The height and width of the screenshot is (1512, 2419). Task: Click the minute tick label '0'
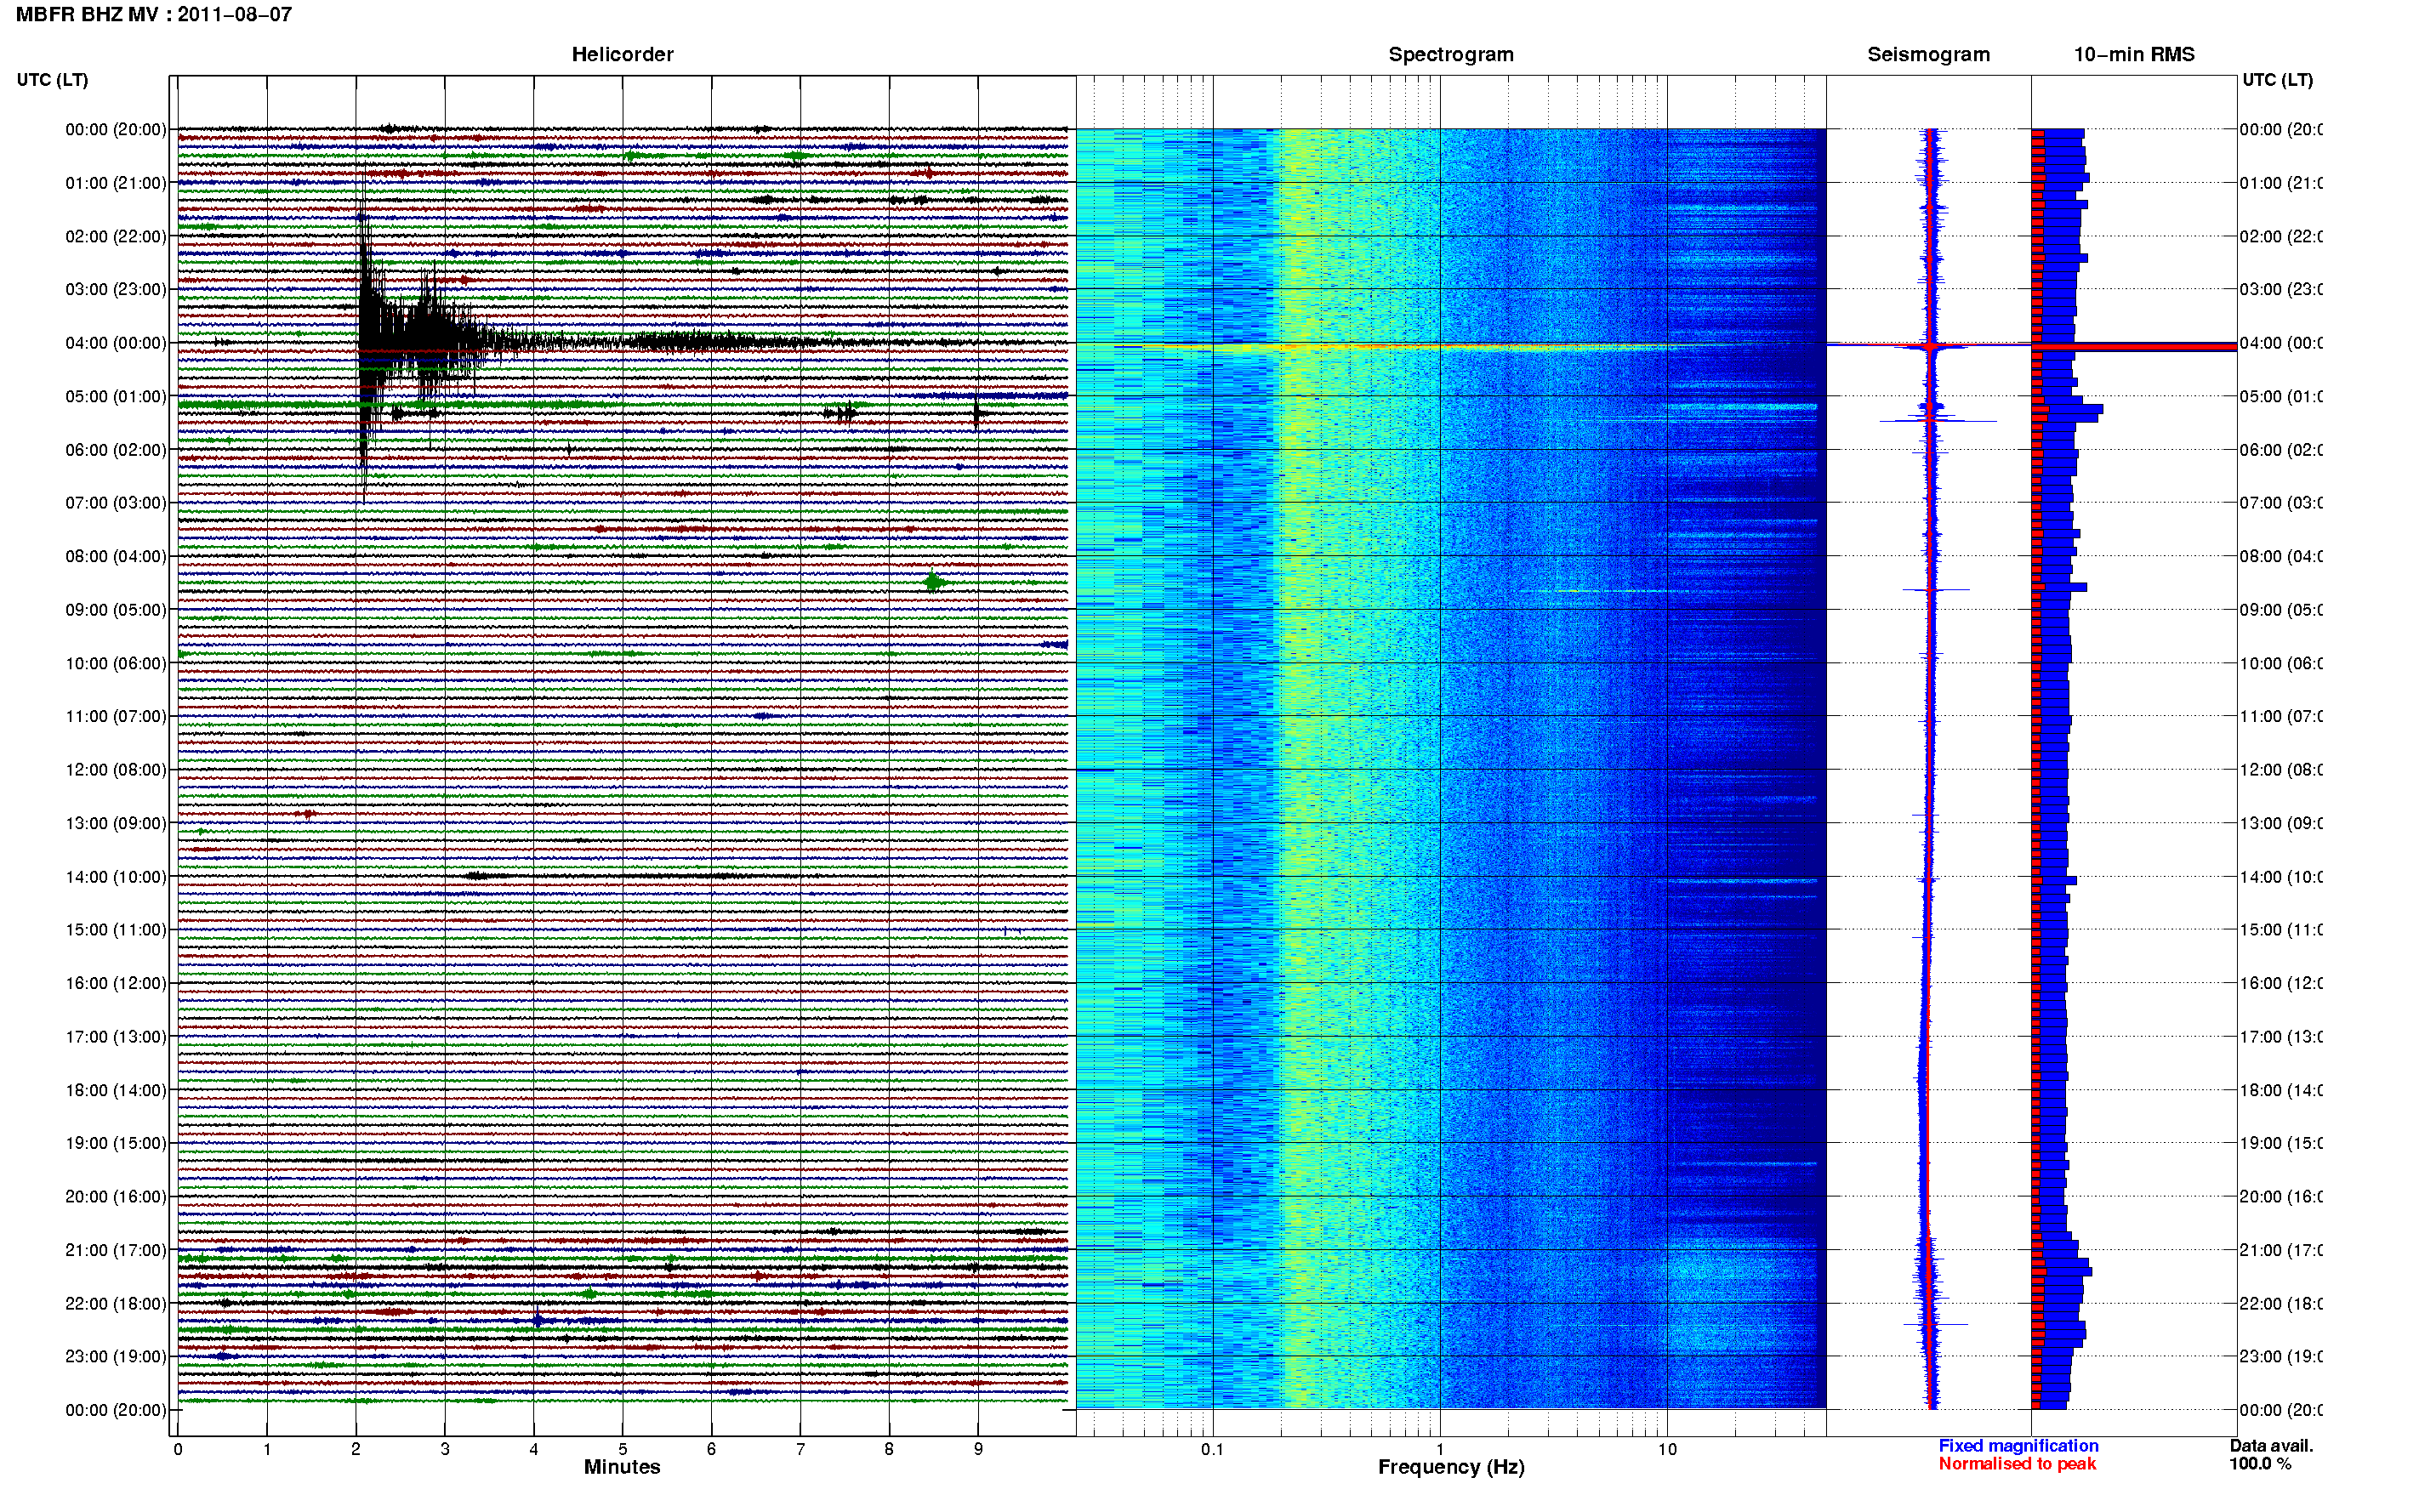[178, 1449]
